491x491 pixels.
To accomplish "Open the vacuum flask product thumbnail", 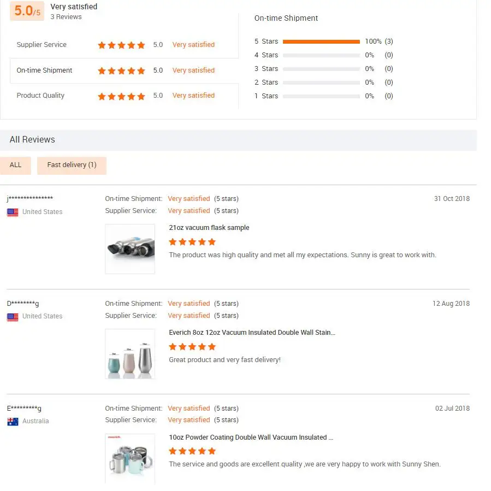I will click(x=130, y=249).
